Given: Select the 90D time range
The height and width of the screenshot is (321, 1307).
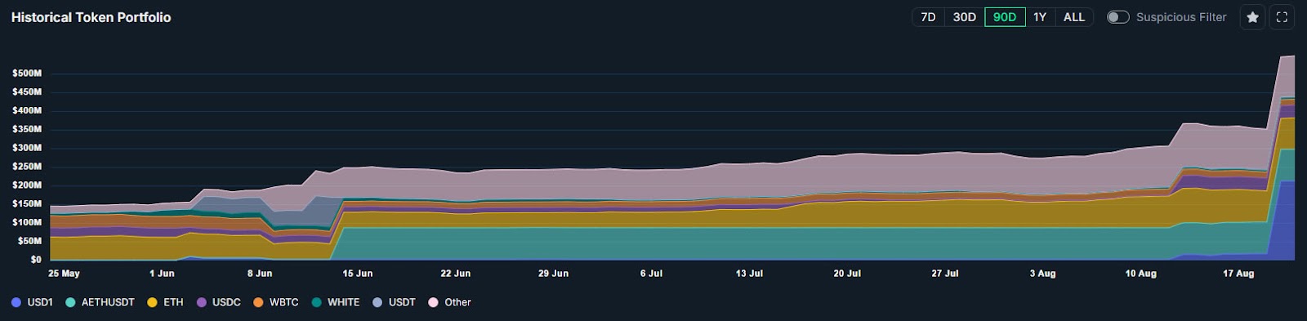Looking at the screenshot, I should [1005, 17].
